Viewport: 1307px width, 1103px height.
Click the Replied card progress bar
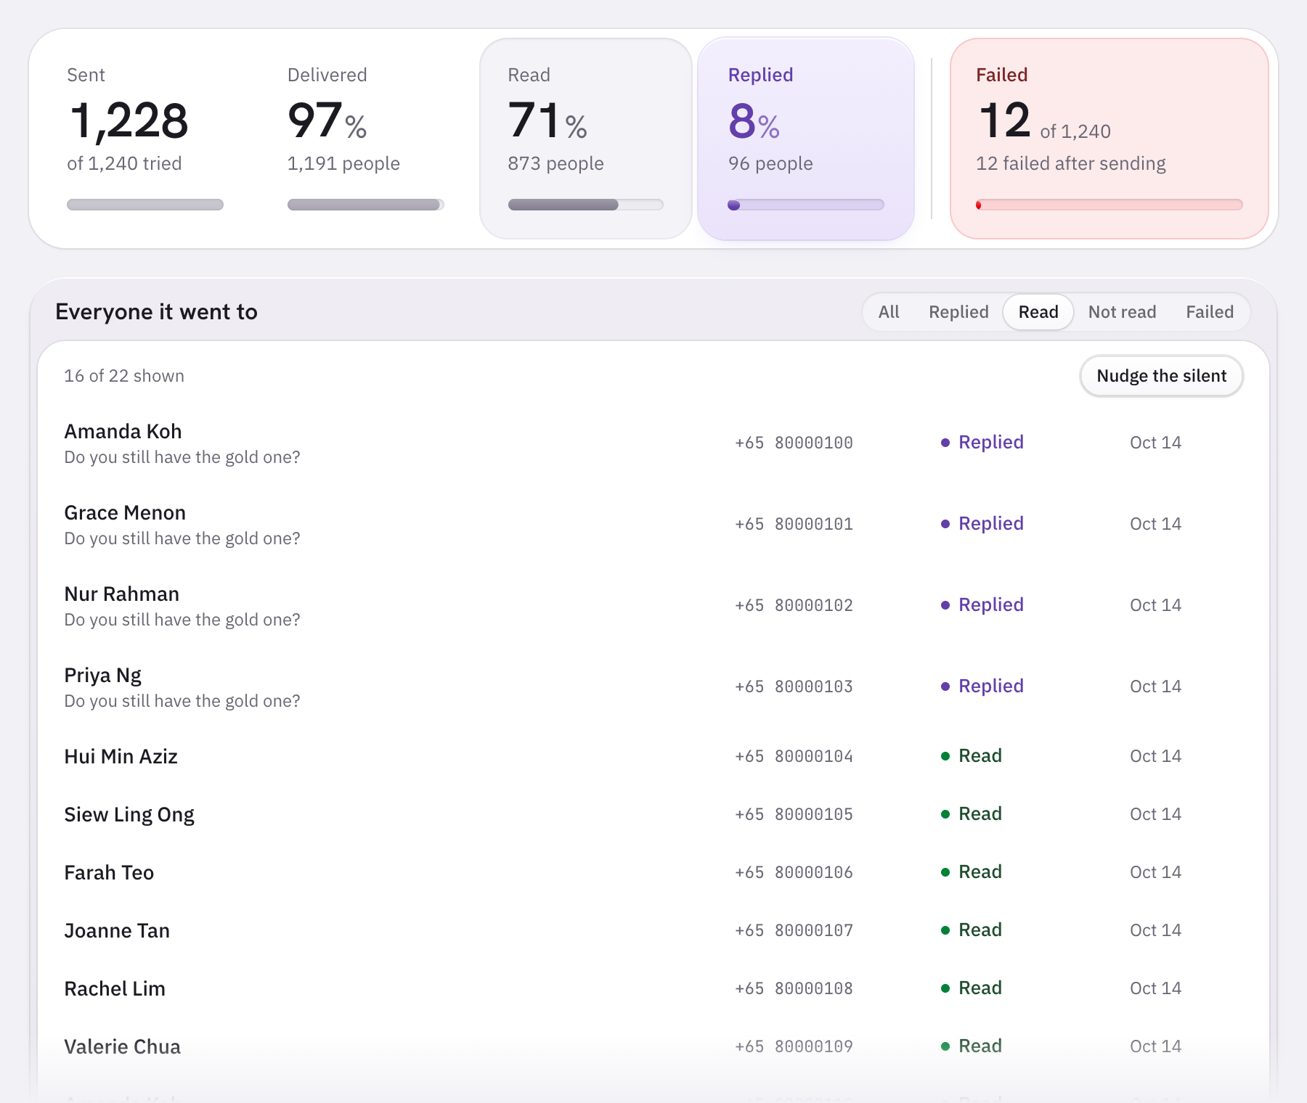pyautogui.click(x=806, y=205)
